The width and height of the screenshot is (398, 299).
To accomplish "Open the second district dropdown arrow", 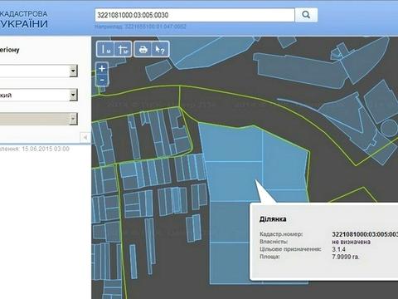I will tap(73, 95).
